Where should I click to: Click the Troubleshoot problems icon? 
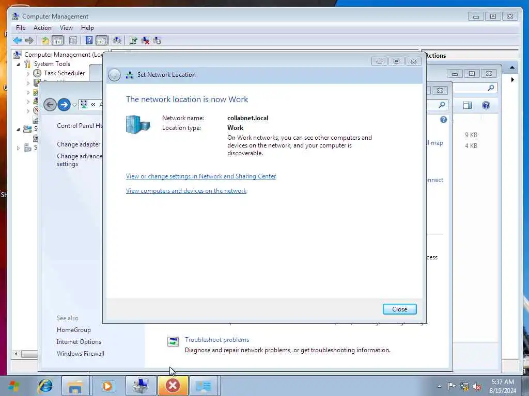pos(173,341)
